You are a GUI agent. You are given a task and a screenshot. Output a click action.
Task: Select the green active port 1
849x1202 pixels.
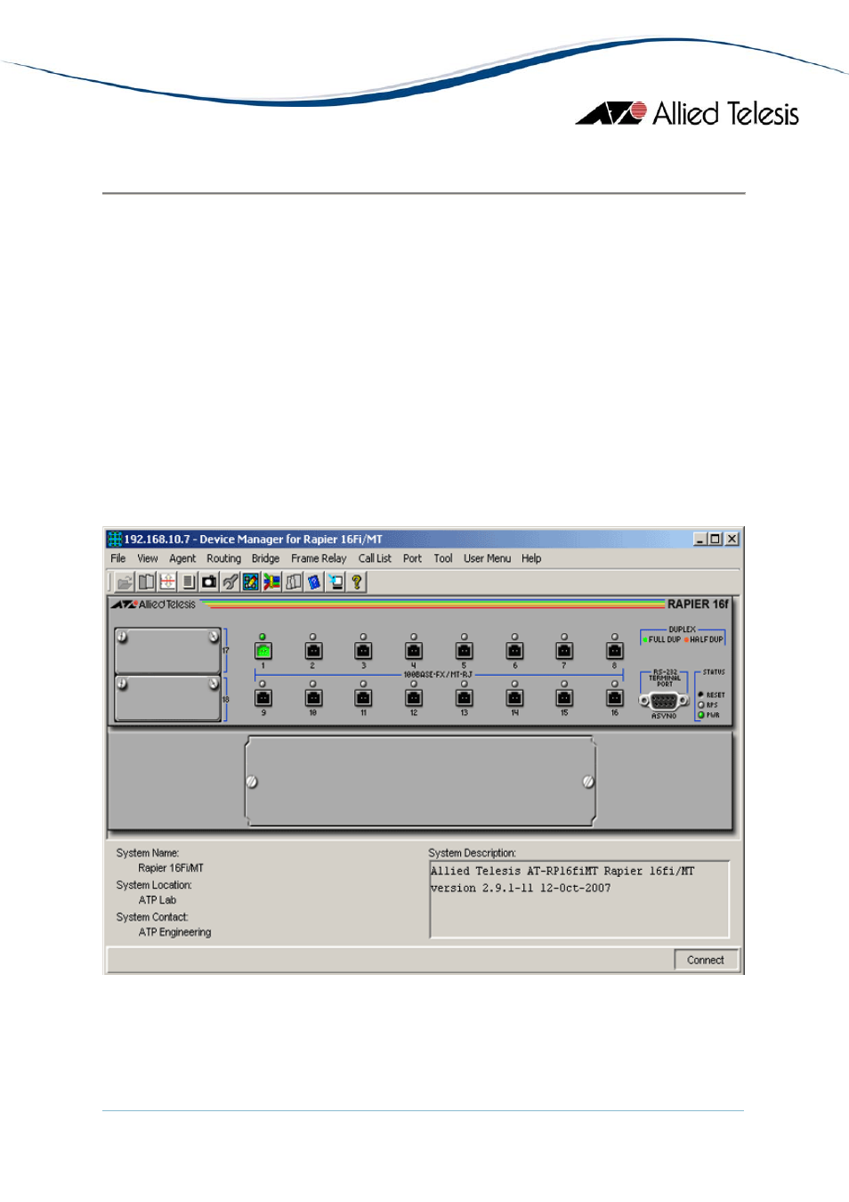[x=263, y=651]
